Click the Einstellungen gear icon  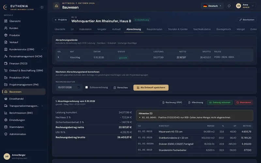click(6, 120)
